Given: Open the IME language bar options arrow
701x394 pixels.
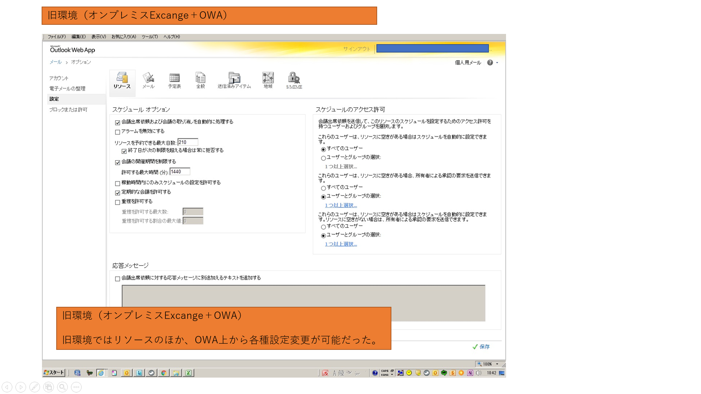Looking at the screenshot, I should [392, 374].
